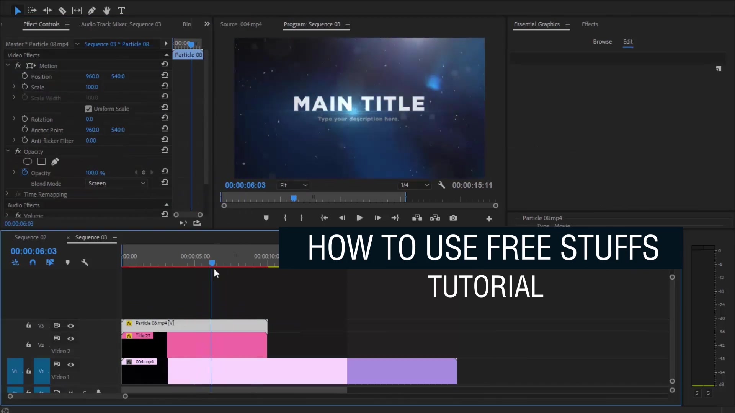The image size is (735, 413).
Task: Select the Track Select Forward tool
Action: pos(32,10)
